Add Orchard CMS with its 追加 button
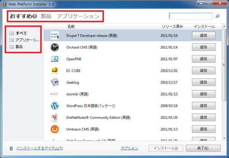The height and width of the screenshot is (158, 229). 203,47
